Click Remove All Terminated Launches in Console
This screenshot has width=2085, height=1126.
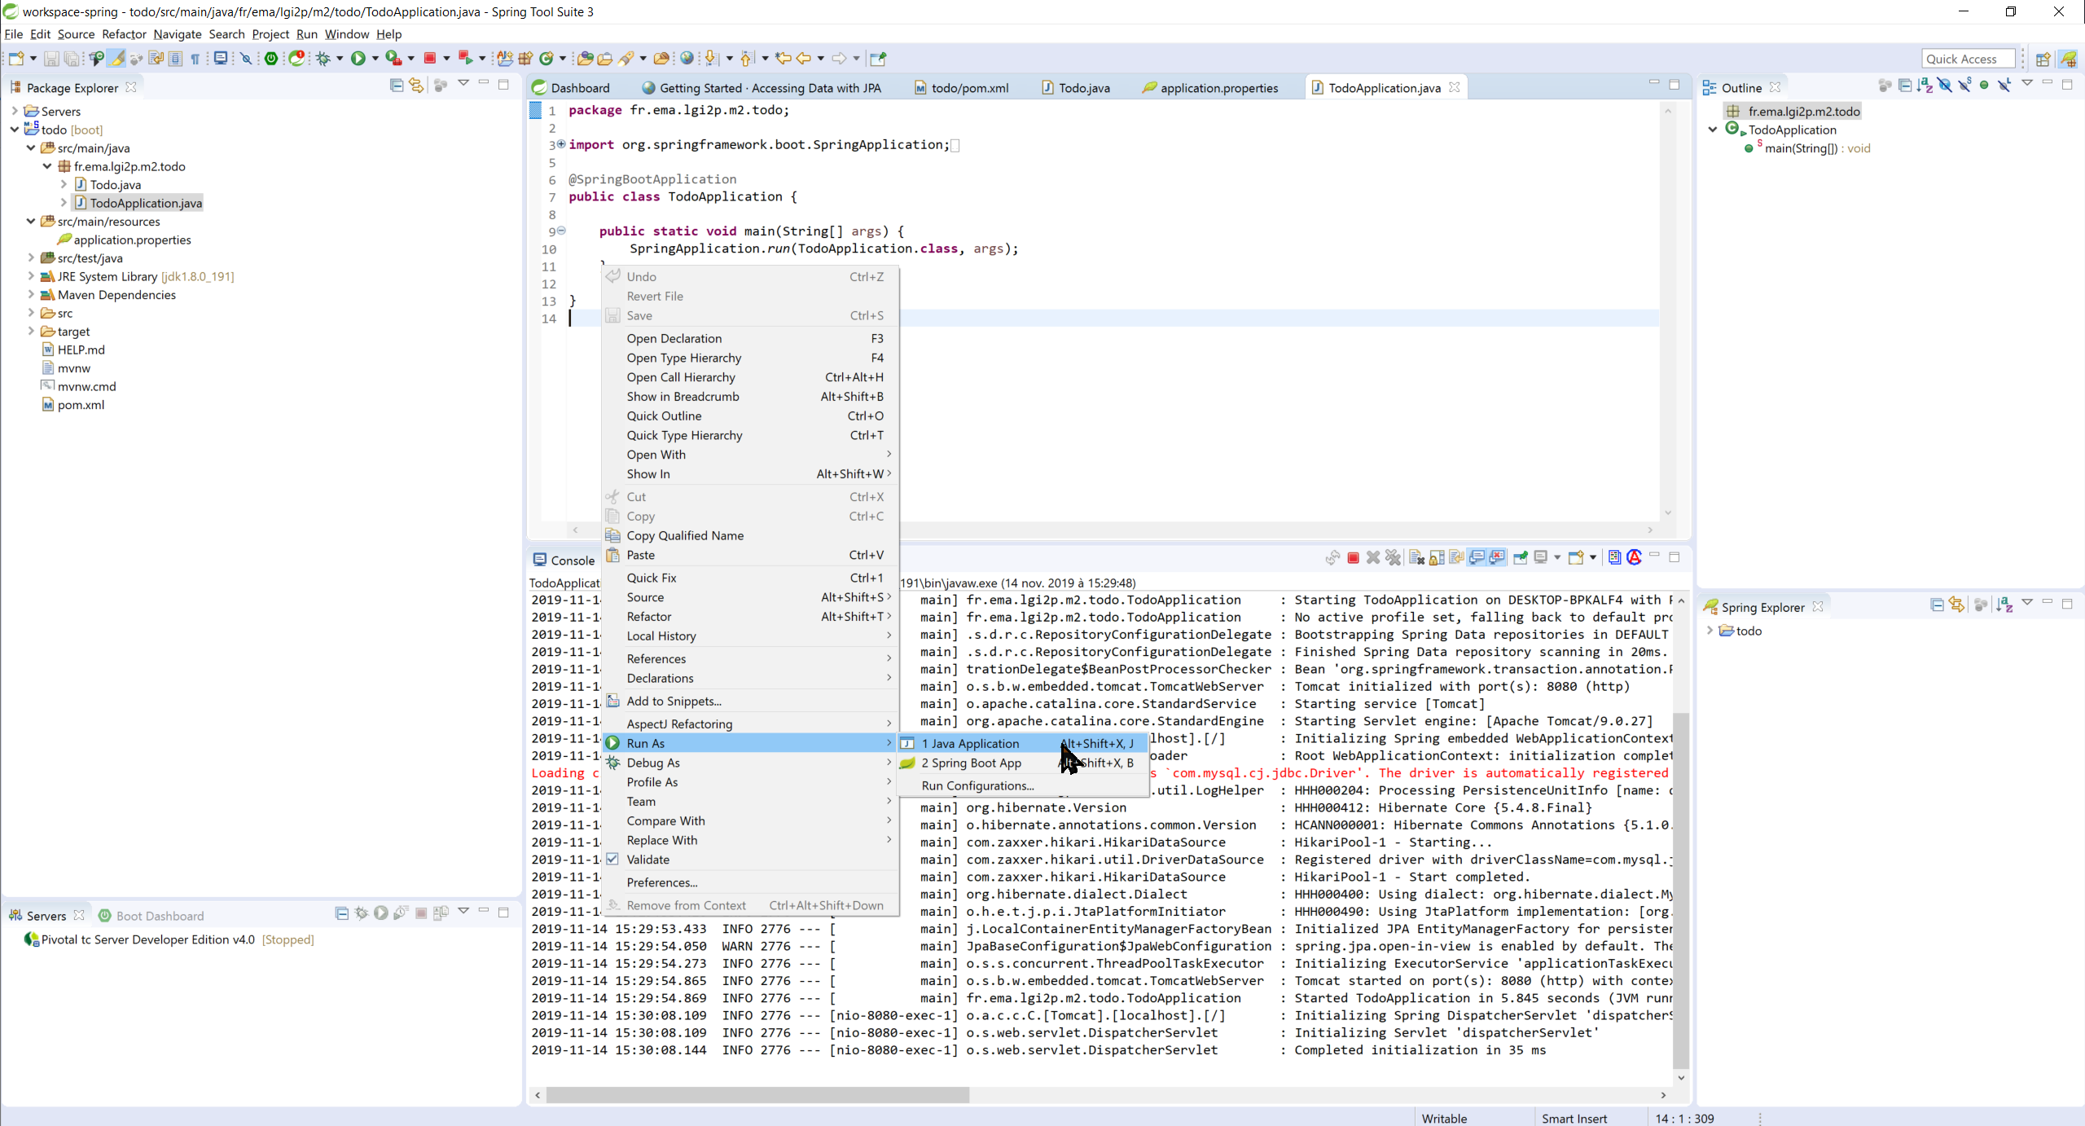tap(1394, 558)
